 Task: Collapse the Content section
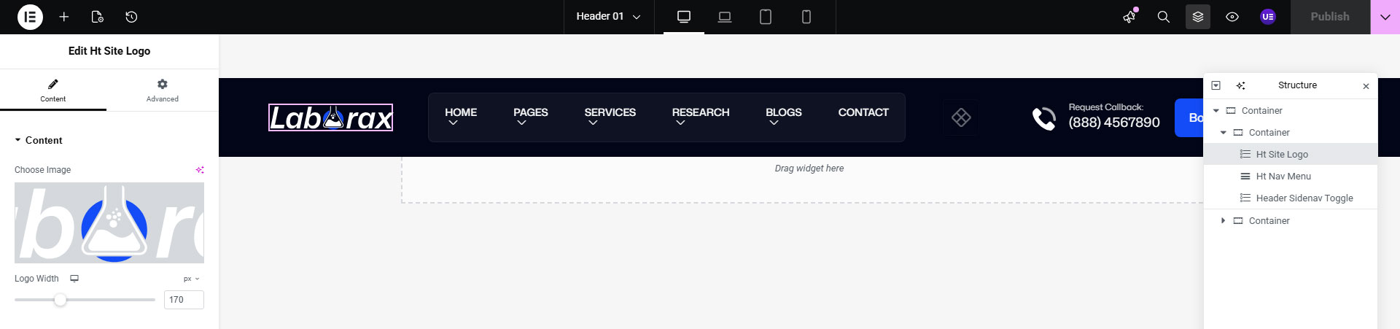18,140
